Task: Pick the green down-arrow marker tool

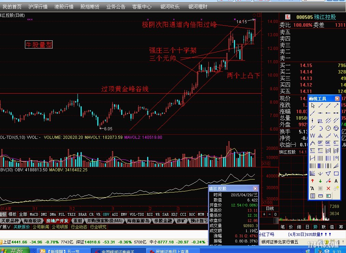Action: (x=320, y=181)
